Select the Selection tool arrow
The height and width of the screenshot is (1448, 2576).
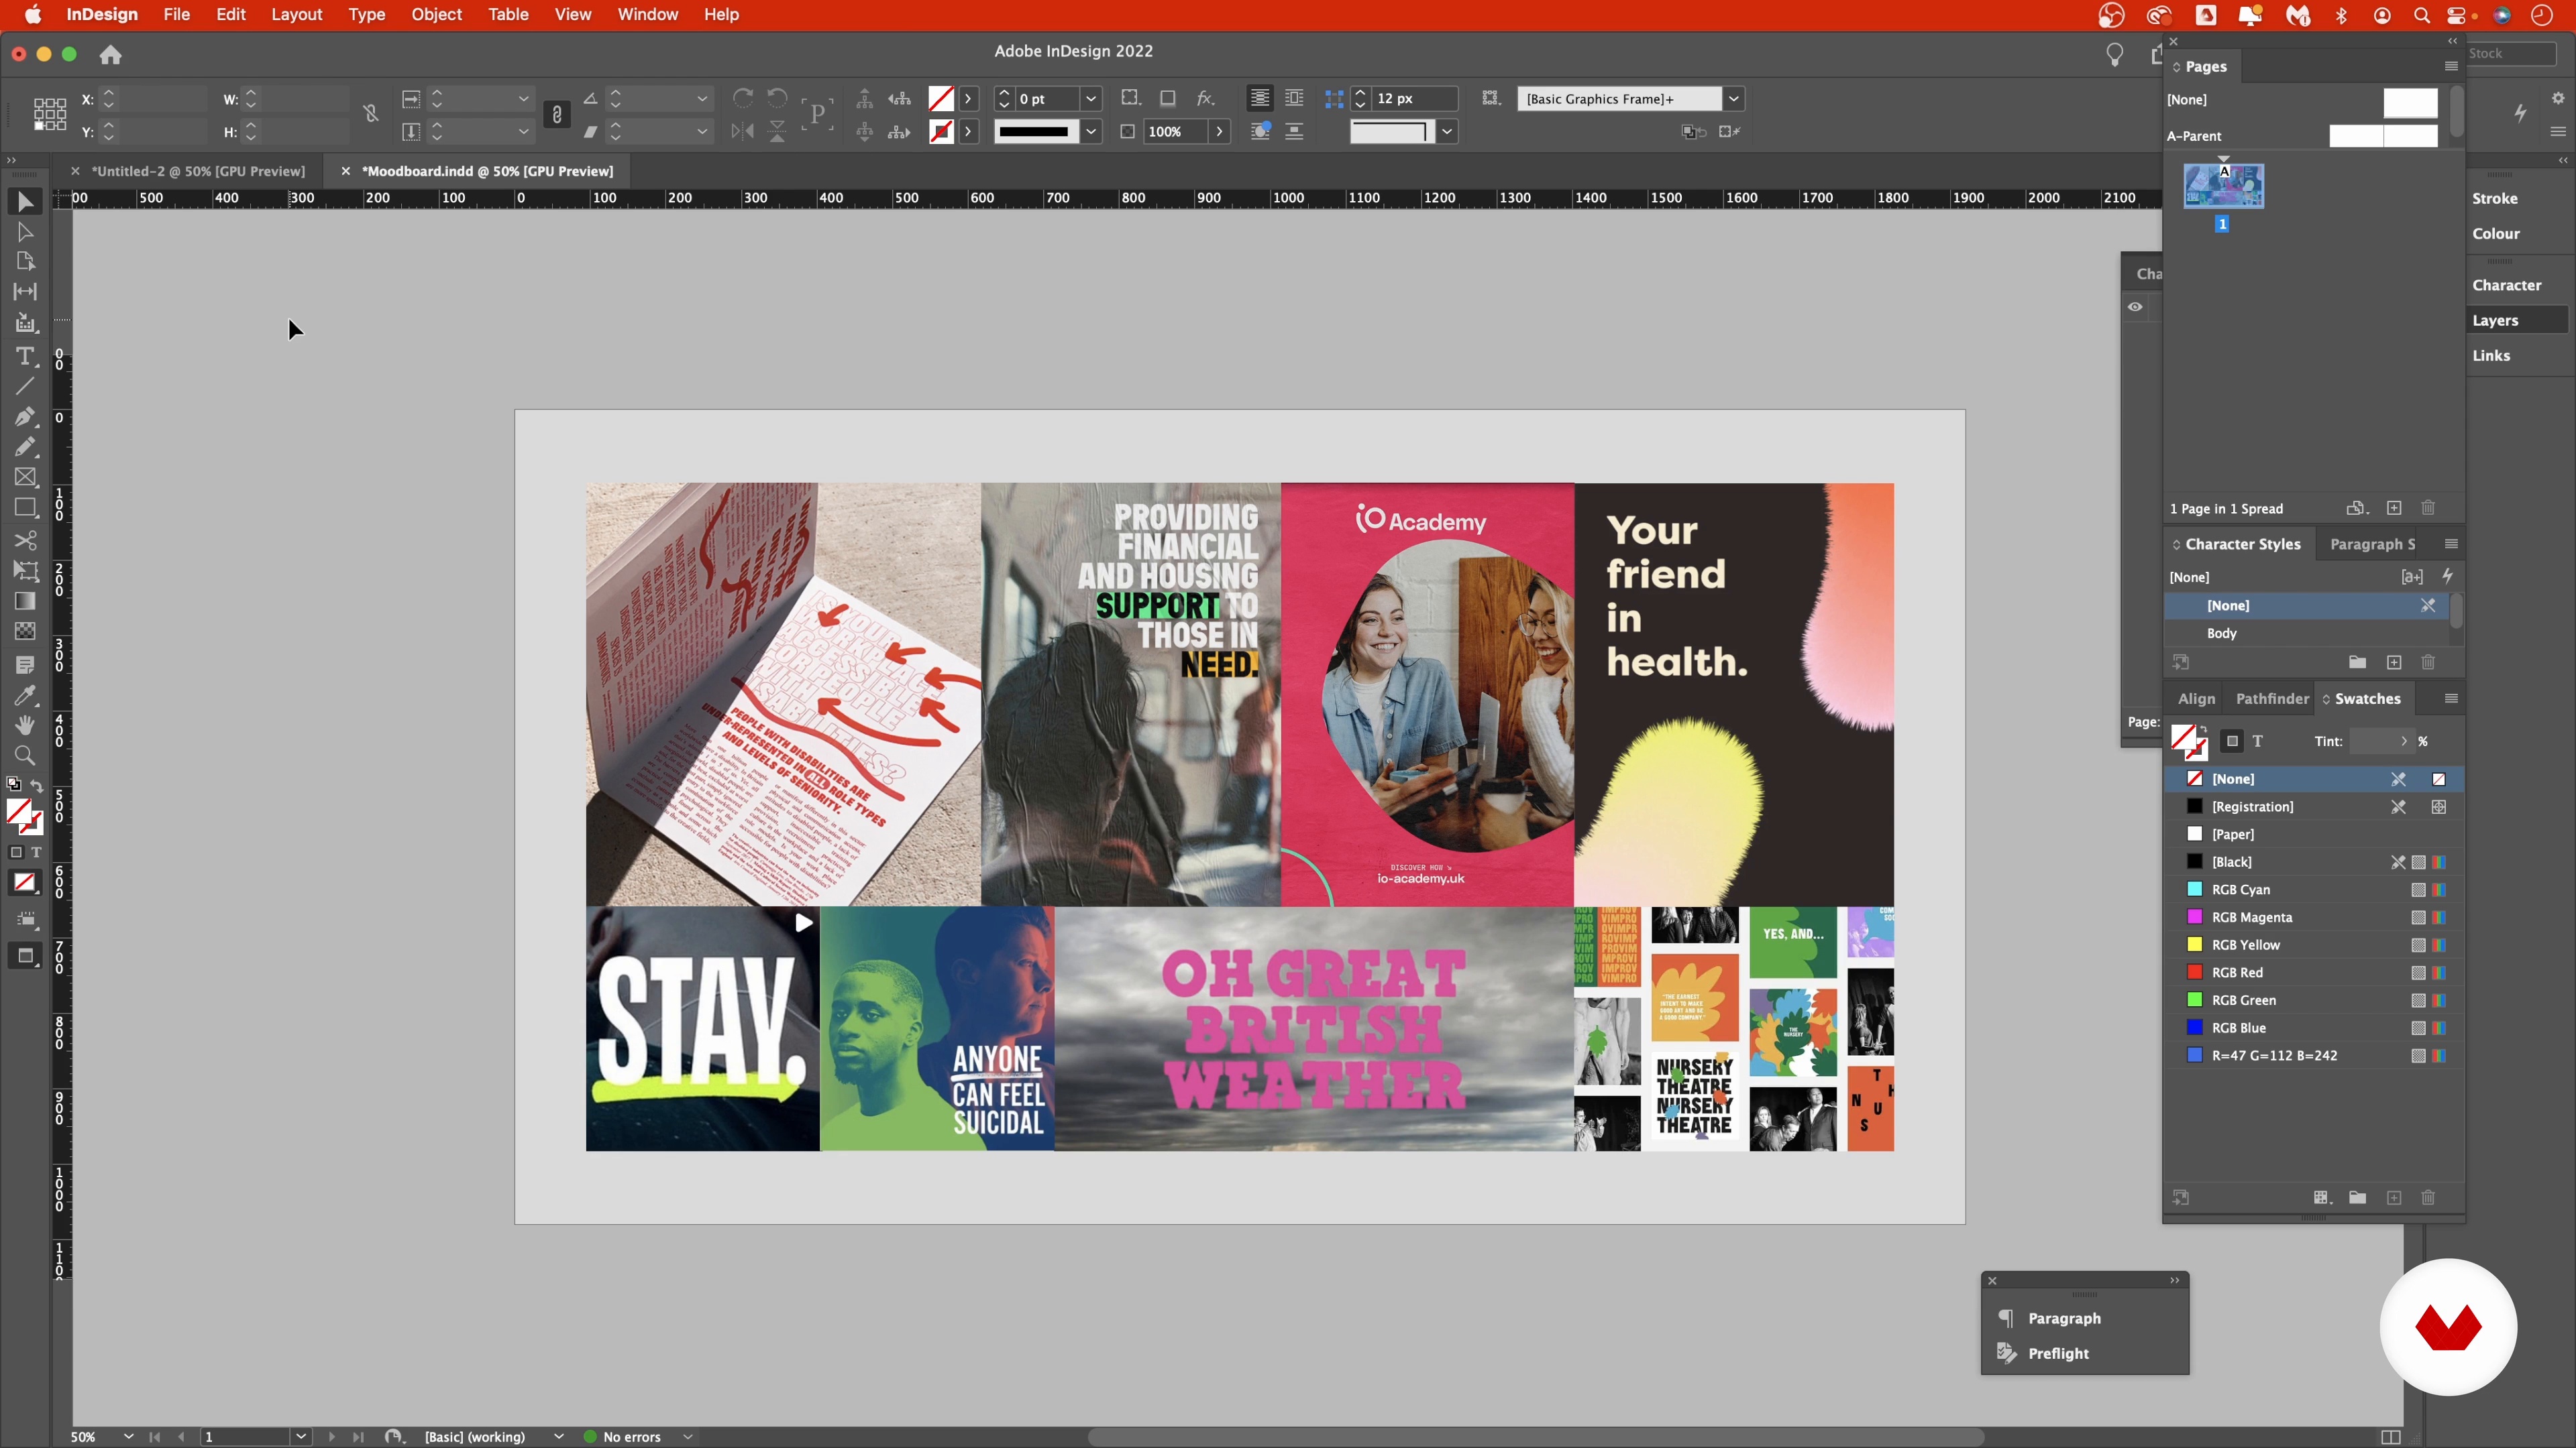25,202
